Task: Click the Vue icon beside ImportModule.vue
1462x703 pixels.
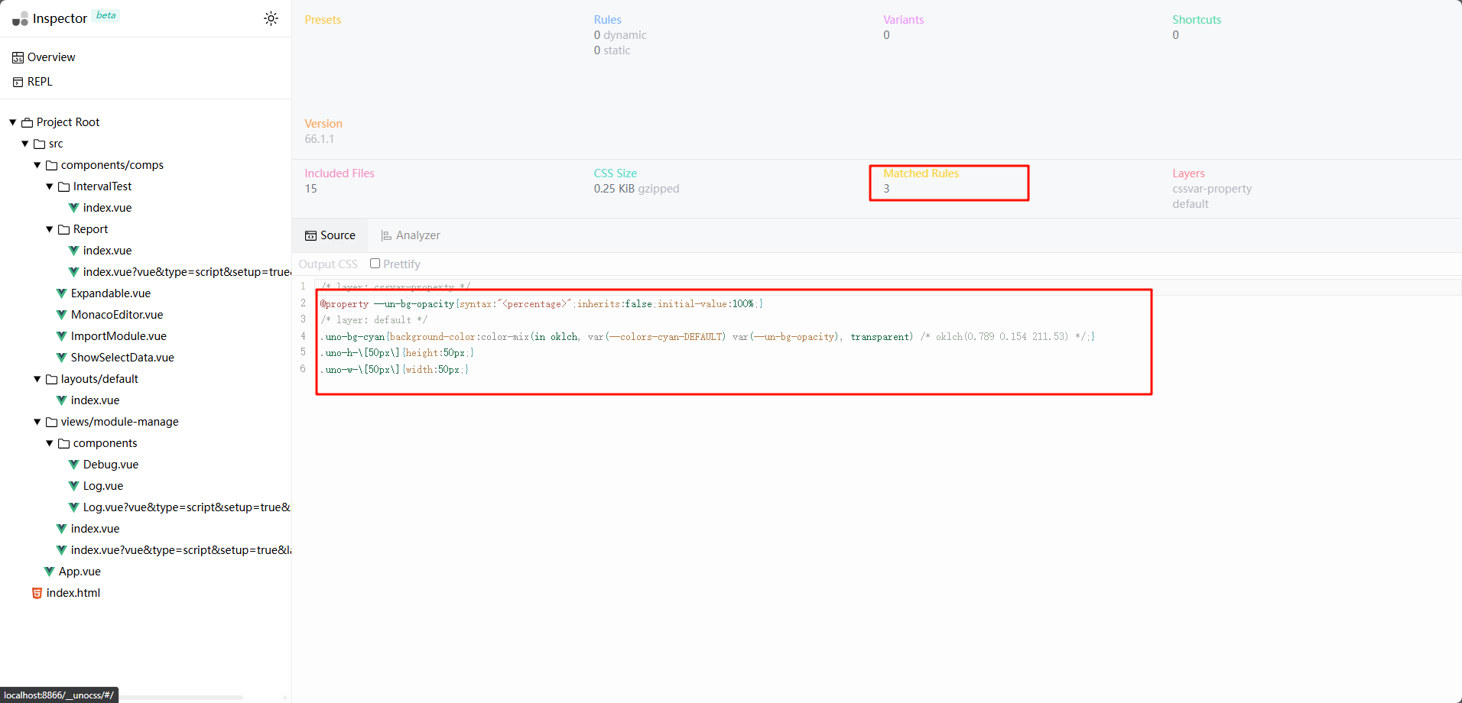Action: click(x=62, y=336)
